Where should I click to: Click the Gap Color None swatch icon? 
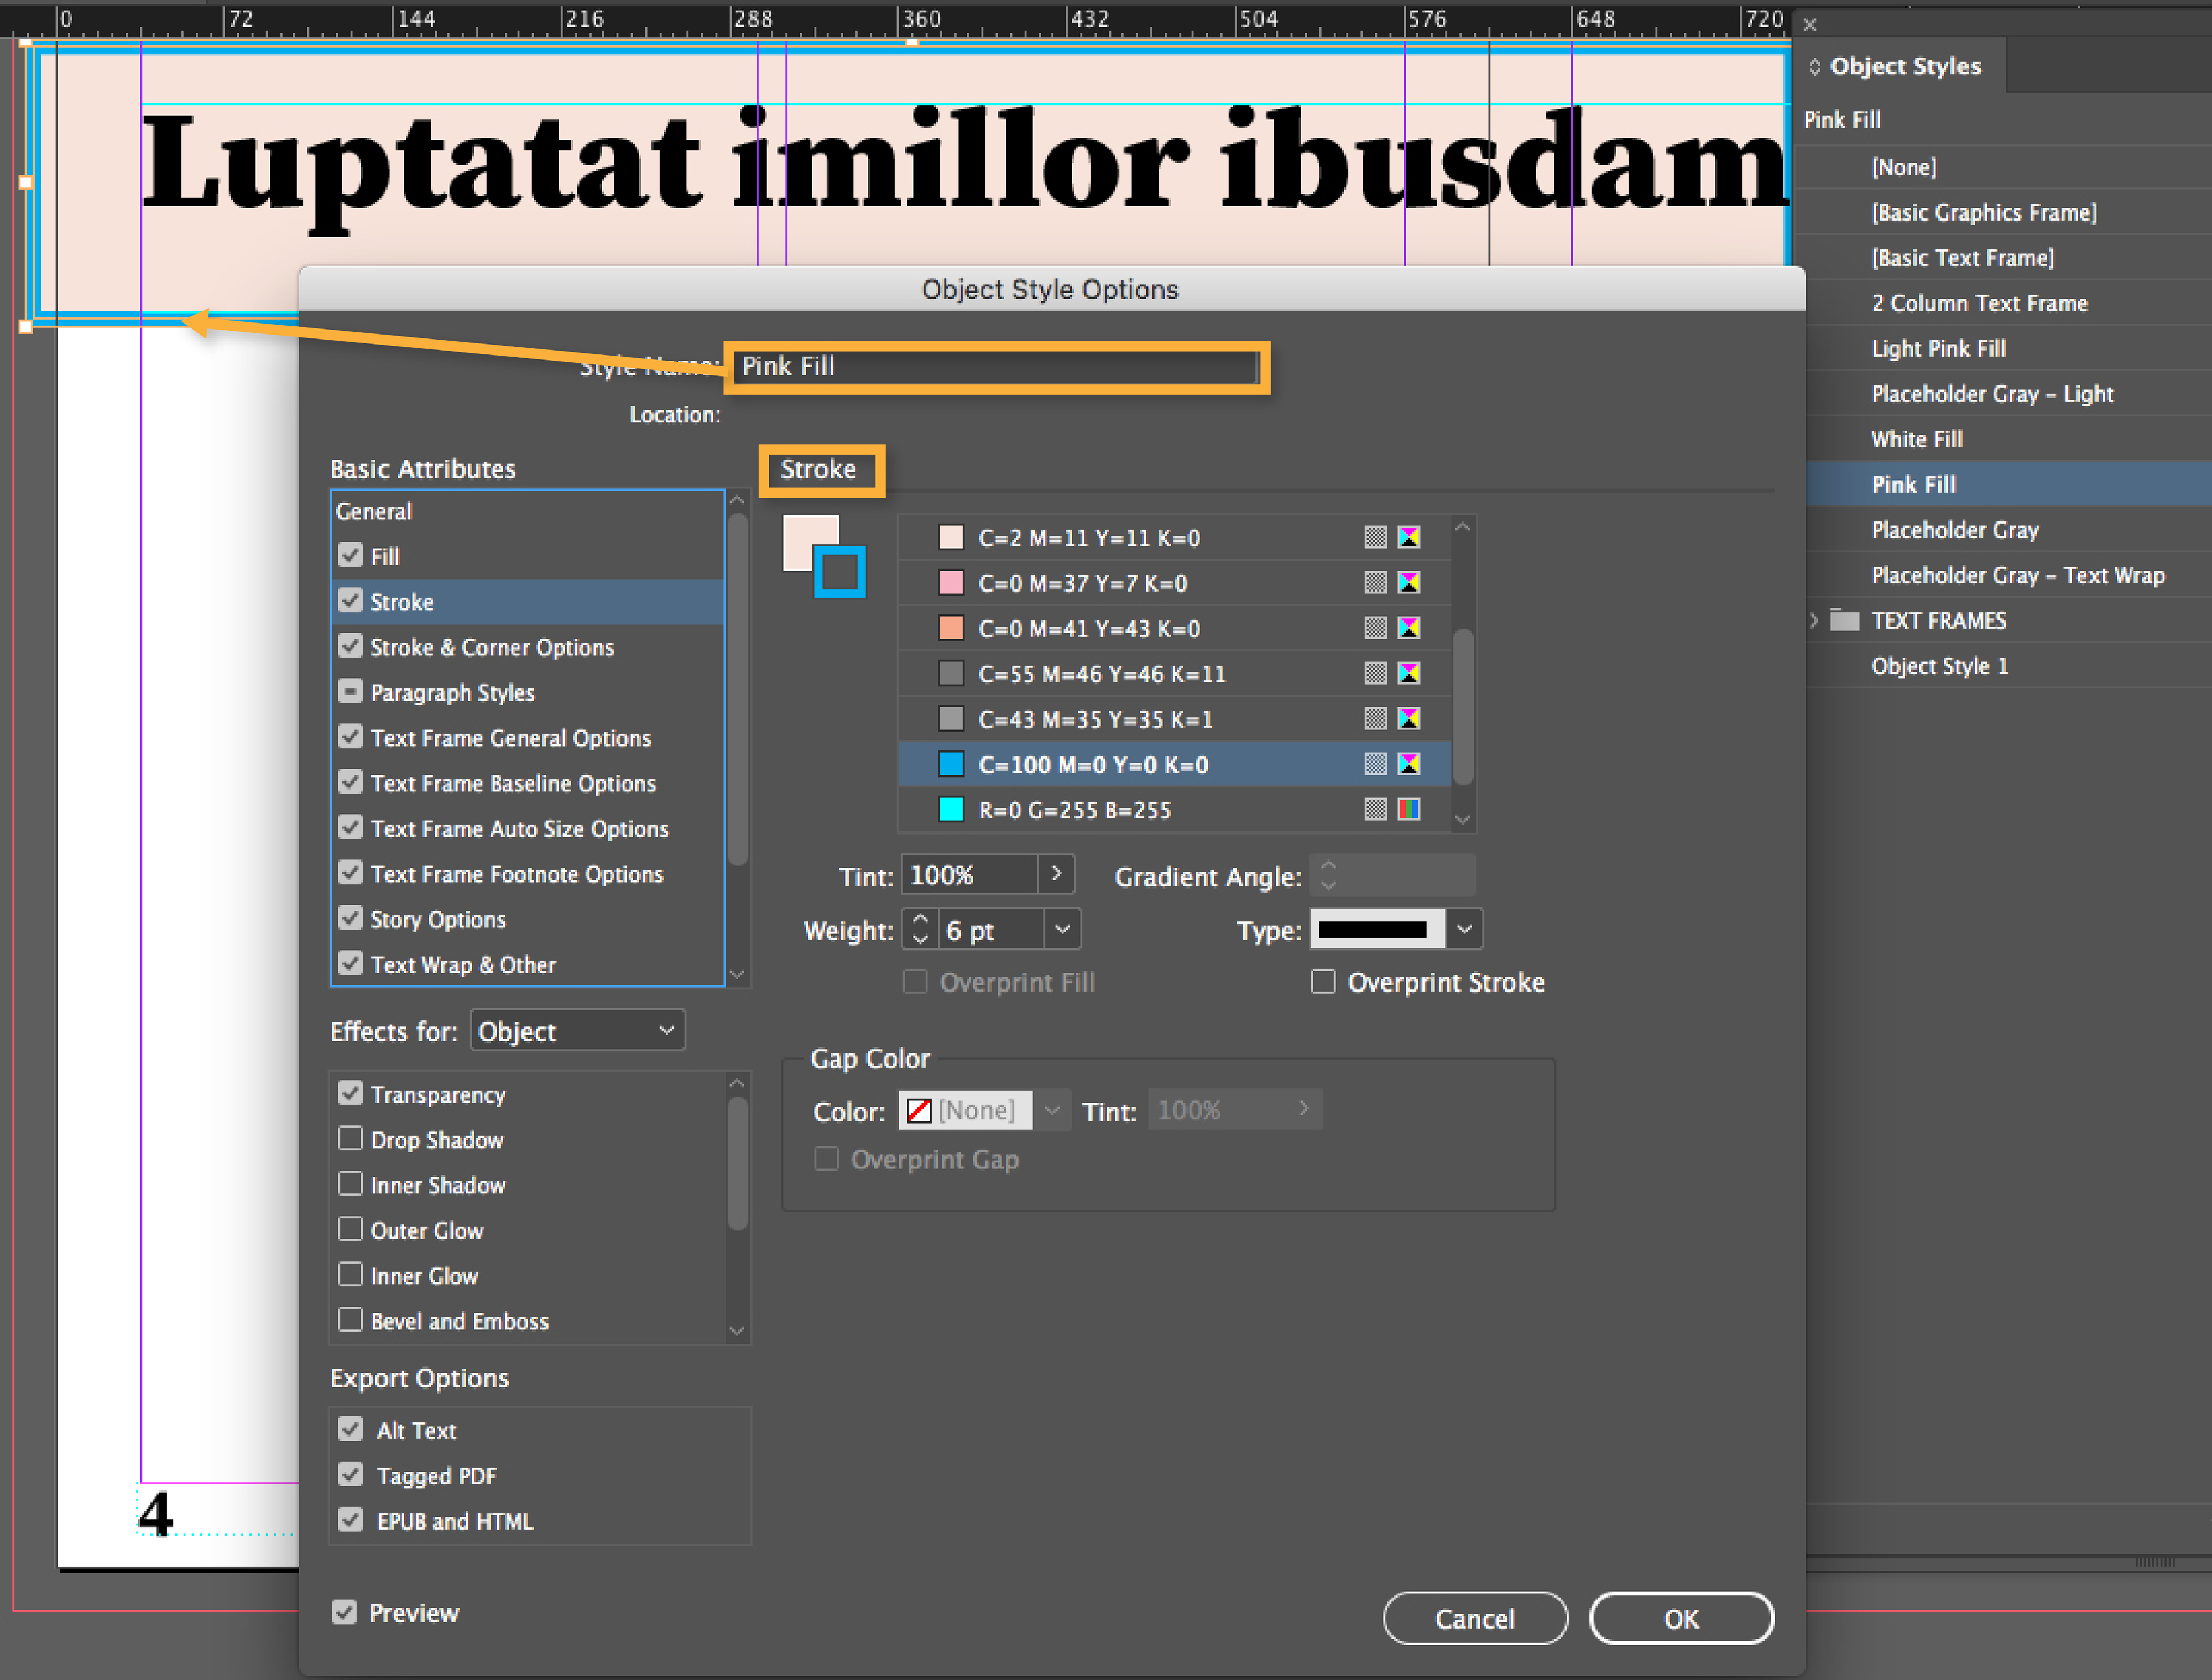tap(919, 1111)
